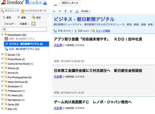Click the Soccer folder icon
The width and height of the screenshot is (155, 114).
click(5, 54)
